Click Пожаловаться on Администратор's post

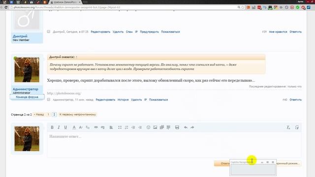tap(158, 100)
